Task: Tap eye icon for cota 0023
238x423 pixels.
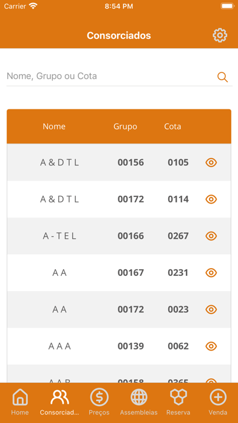Action: (x=211, y=309)
